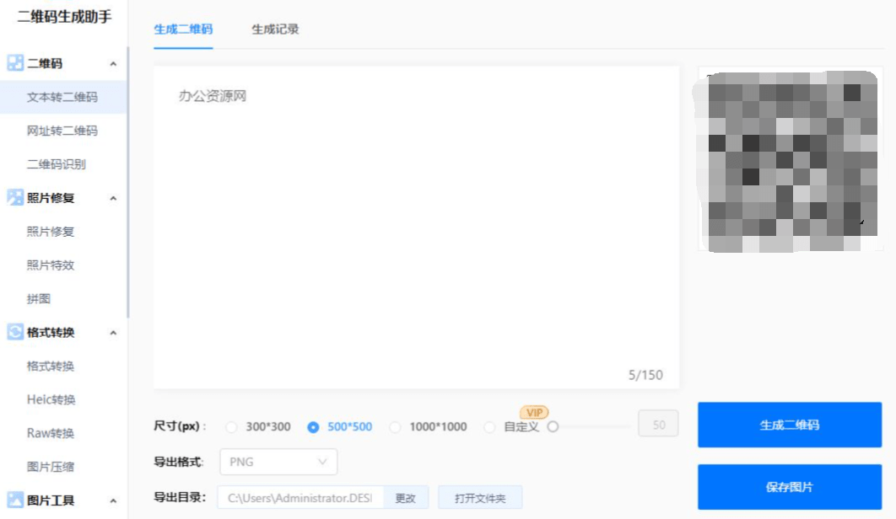The width and height of the screenshot is (896, 519).
Task: Click the 尺寸(px) label
Action: tap(180, 426)
